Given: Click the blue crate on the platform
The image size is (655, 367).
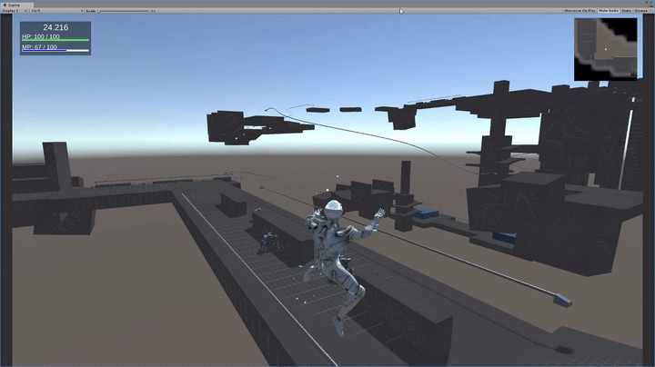Looking at the screenshot, I should [424, 215].
